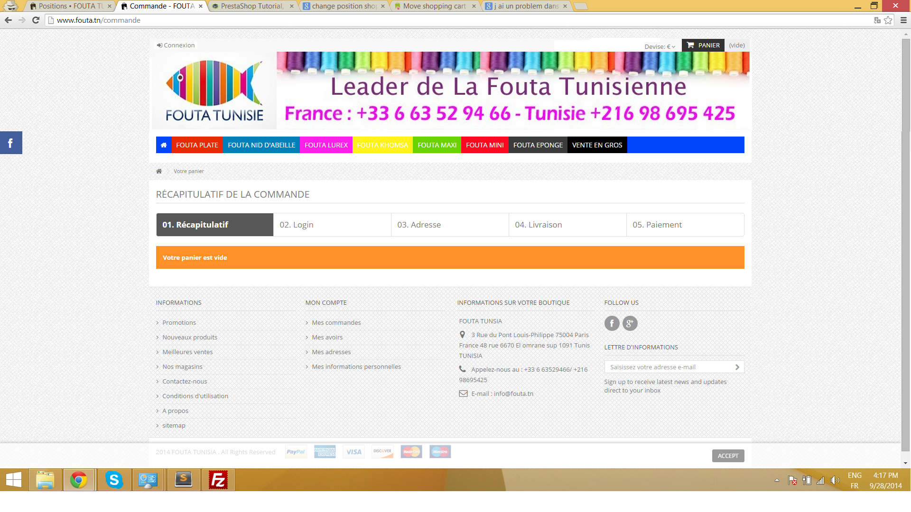Open VENTE EN GROS category
The height and width of the screenshot is (512, 911).
(x=597, y=145)
